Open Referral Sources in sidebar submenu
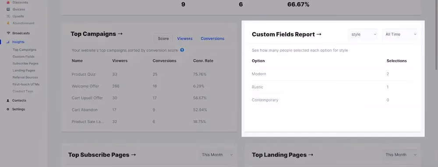This screenshot has width=438, height=167. (25, 77)
